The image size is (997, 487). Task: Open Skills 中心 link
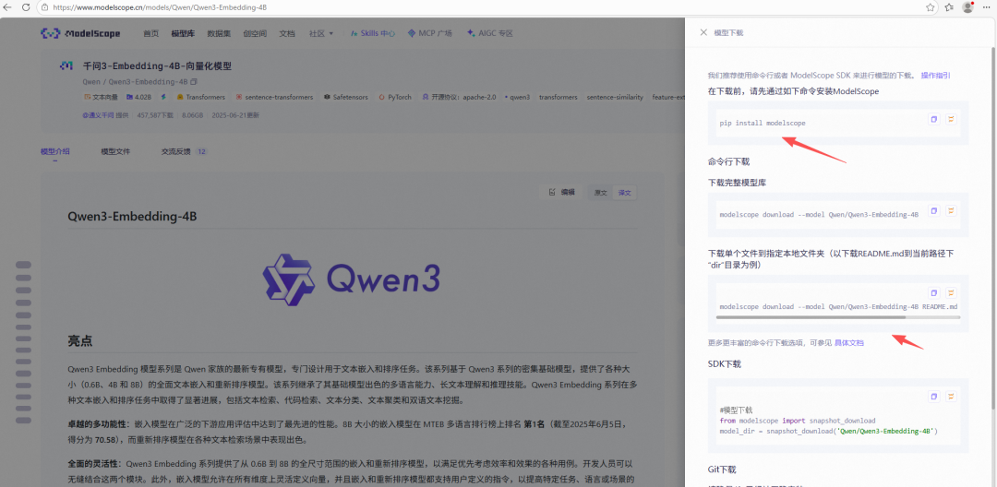point(373,33)
